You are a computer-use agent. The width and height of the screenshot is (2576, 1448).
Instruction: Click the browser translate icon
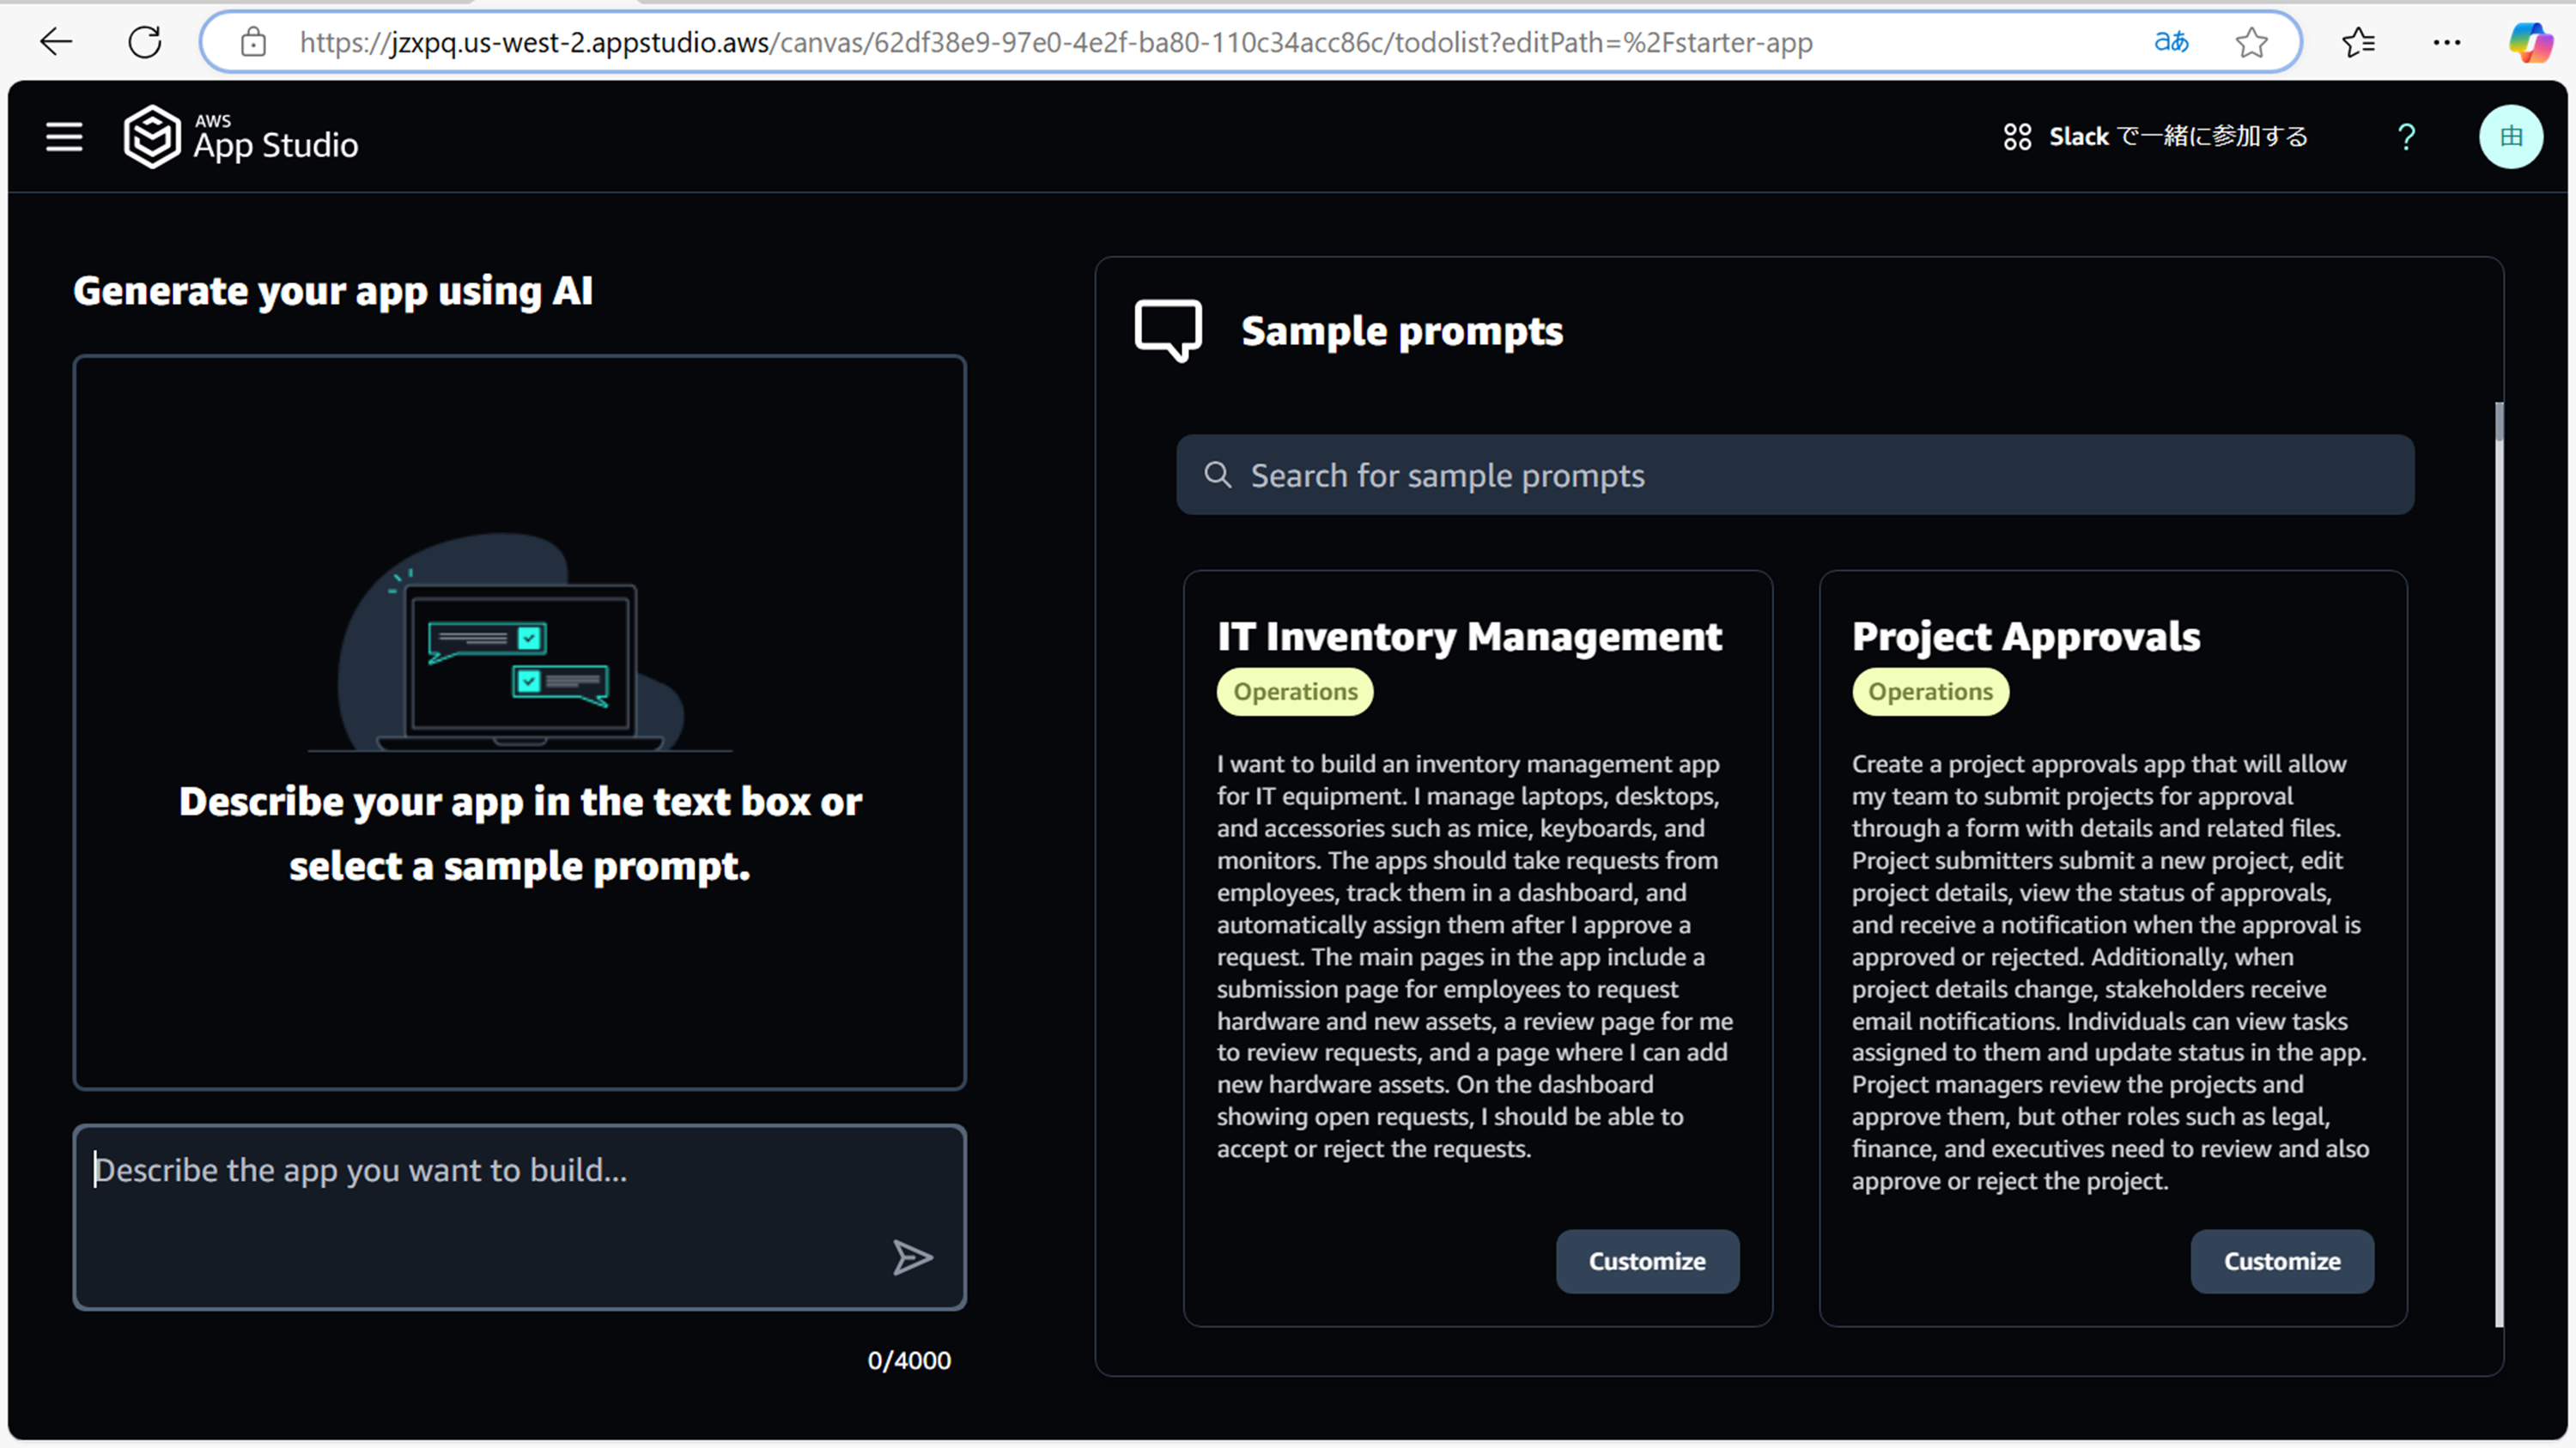point(2171,42)
